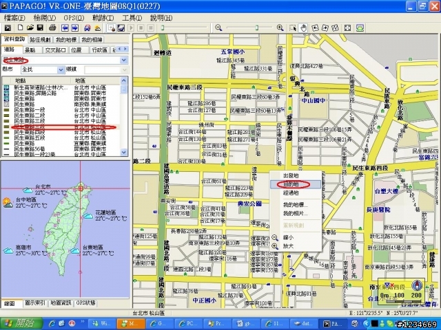
Task: Open the 檔案(F) menu
Action: [x=14, y=18]
